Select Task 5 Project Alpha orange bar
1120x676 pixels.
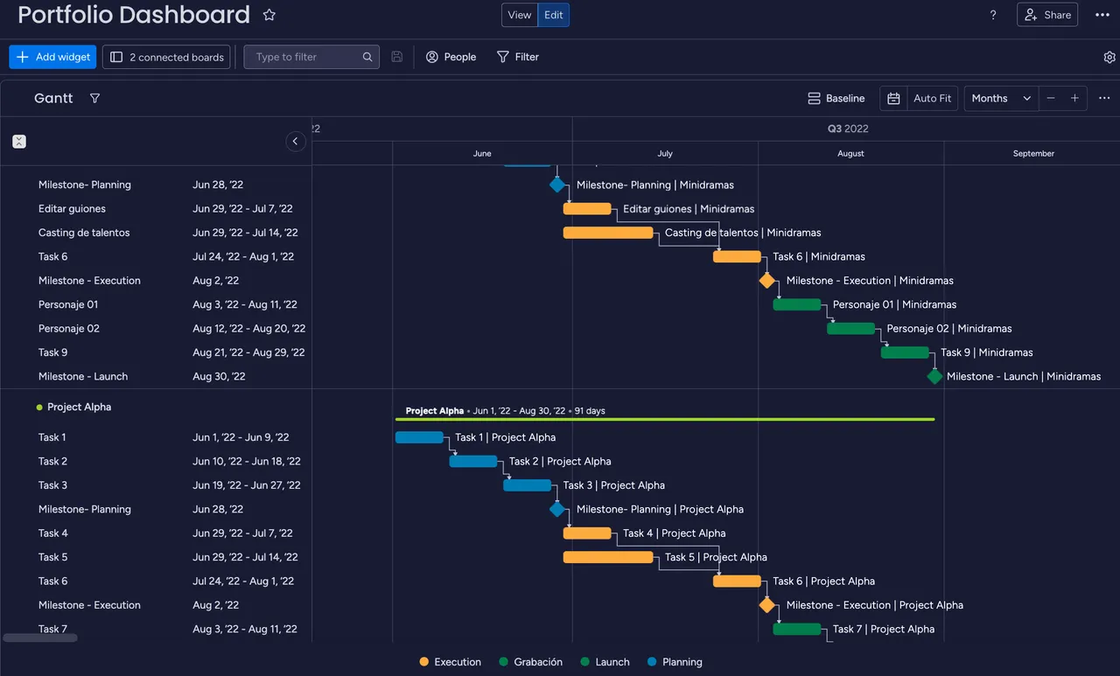(608, 557)
